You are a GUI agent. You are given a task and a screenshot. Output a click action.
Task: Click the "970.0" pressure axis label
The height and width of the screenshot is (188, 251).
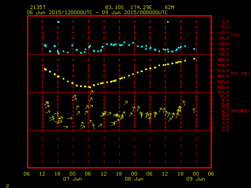pos(223,70)
